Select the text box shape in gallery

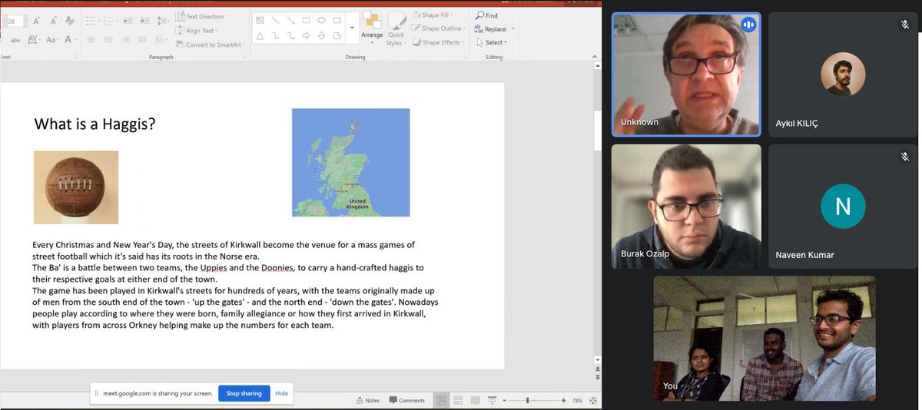[x=260, y=20]
